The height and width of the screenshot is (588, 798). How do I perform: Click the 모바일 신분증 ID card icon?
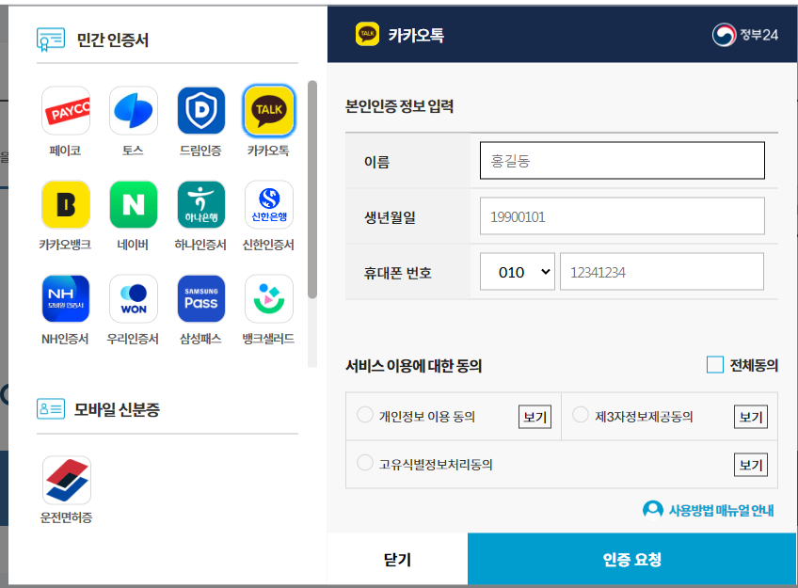[x=51, y=409]
